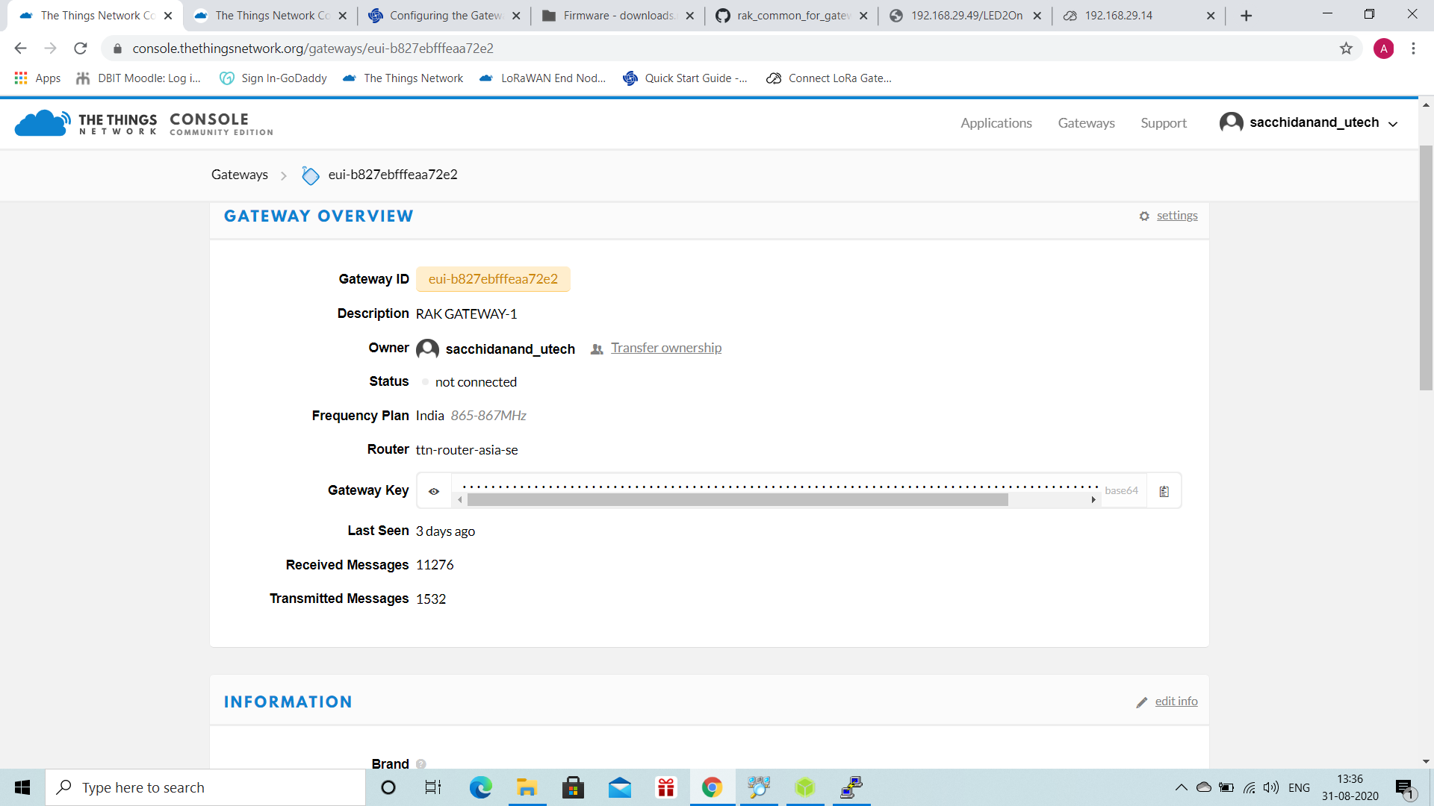Reload the page
The image size is (1434, 806).
pyautogui.click(x=81, y=49)
